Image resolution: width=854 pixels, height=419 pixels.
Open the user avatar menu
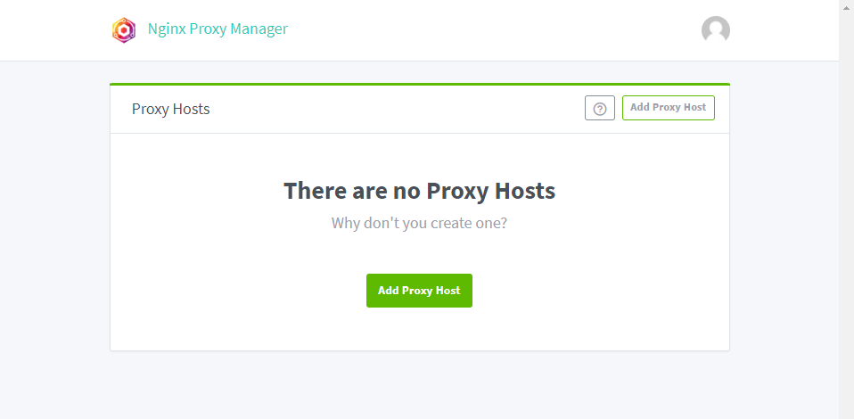[x=715, y=30]
